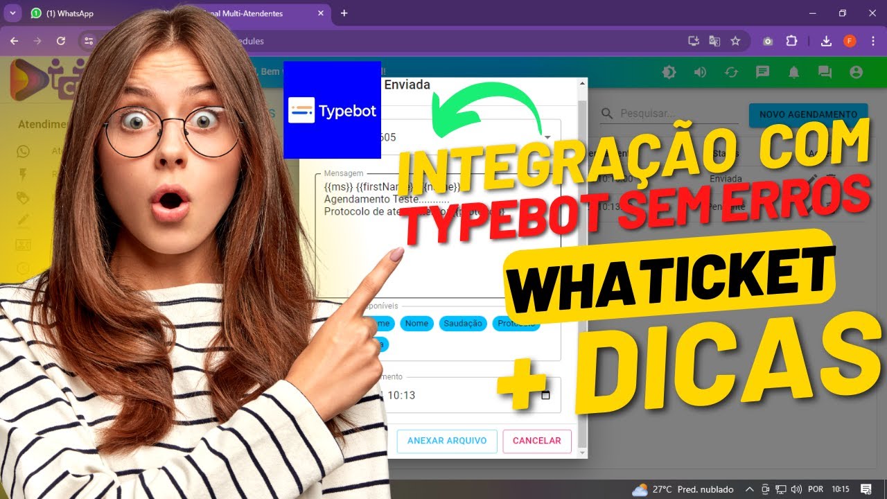Open the lightning quick replies sidebar item
Viewport: 887px width, 499px height.
coord(24,175)
